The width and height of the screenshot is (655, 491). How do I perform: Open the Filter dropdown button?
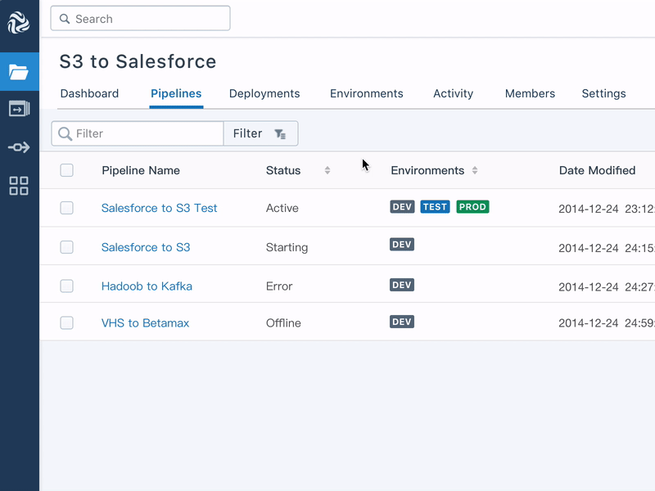[260, 133]
